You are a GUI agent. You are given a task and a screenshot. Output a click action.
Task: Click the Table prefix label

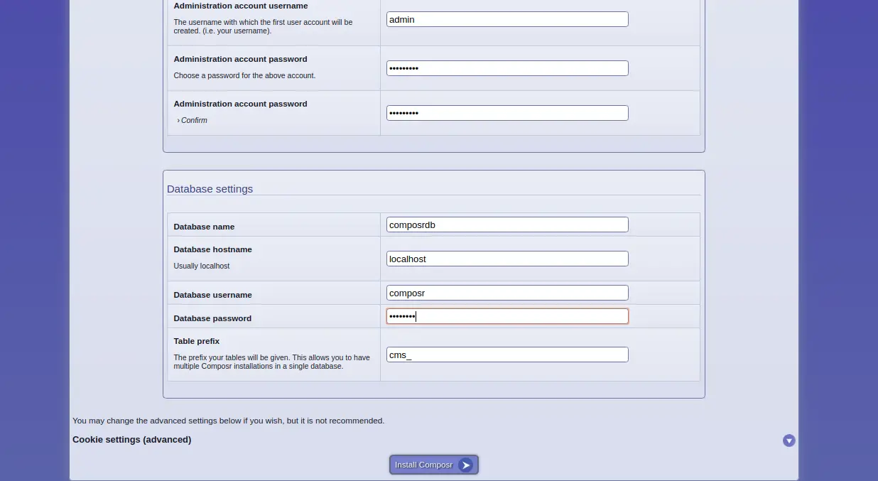point(197,341)
